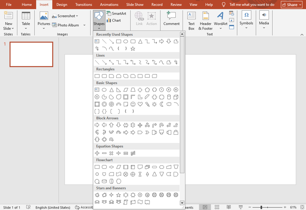This screenshot has height=210, width=306.
Task: Click the Share button
Action: coord(292,5)
